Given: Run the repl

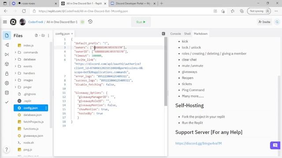Looking at the screenshot, I should (x=141, y=22).
